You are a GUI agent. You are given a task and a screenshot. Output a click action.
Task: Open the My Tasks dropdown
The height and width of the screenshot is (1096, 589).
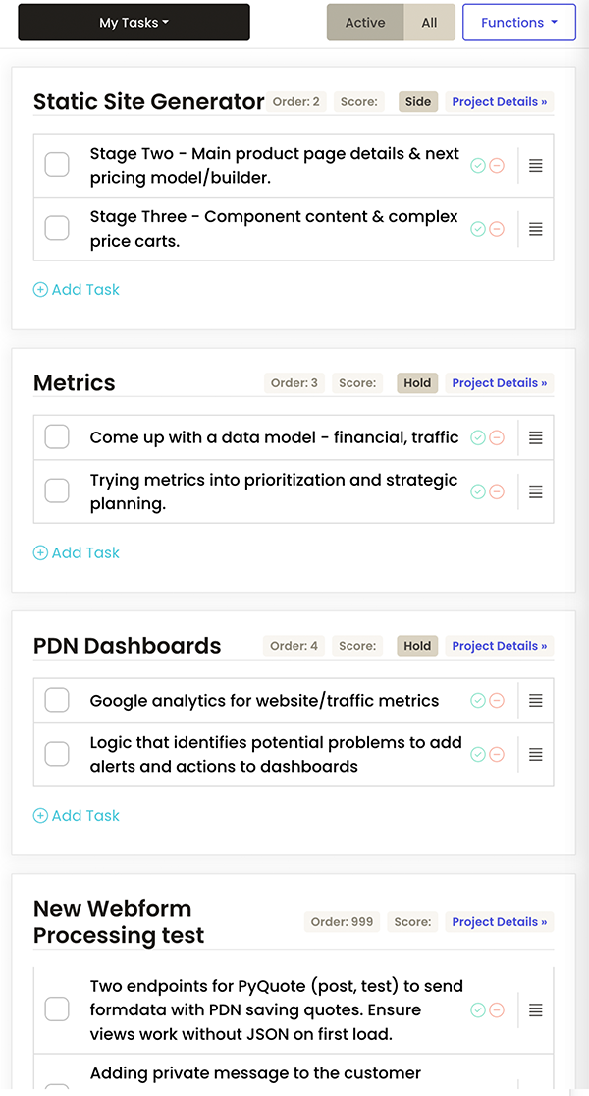click(134, 23)
